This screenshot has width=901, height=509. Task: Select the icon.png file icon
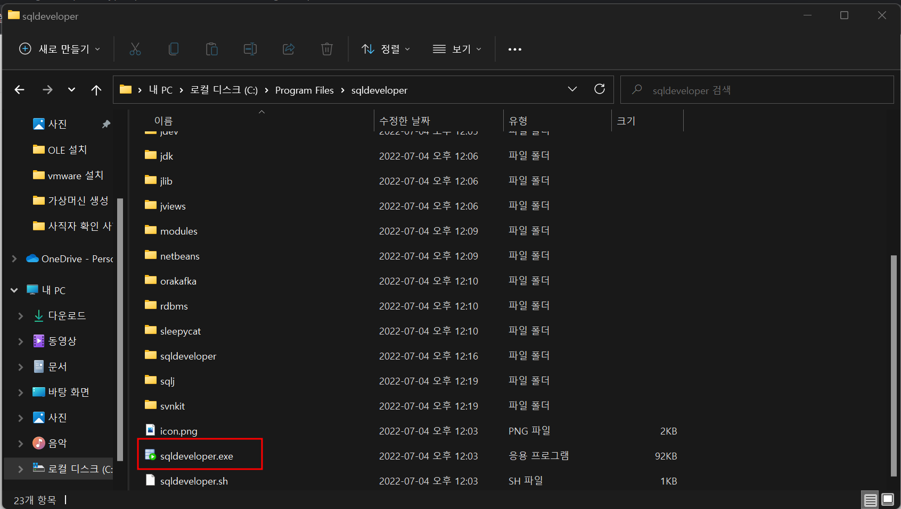(151, 430)
